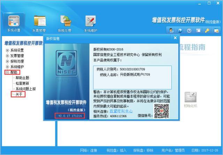
Task: Expand the 发票管理 tree node
Action: [x=7, y=56]
